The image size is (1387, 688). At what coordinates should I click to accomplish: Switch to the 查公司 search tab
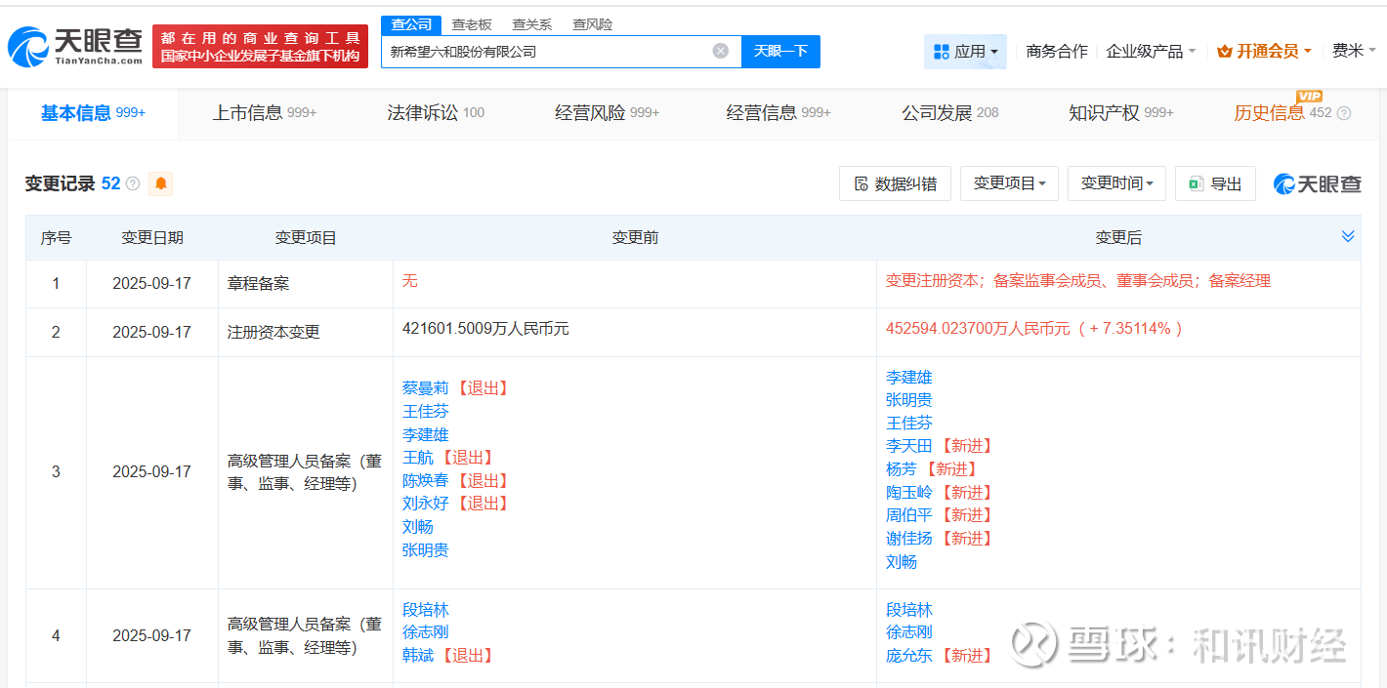pos(410,25)
